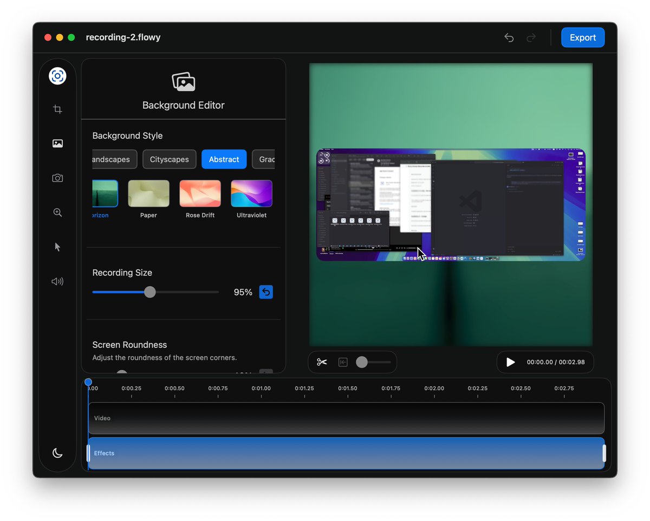Click the scissors cut tool
Viewport: 650px width, 521px height.
(x=322, y=362)
